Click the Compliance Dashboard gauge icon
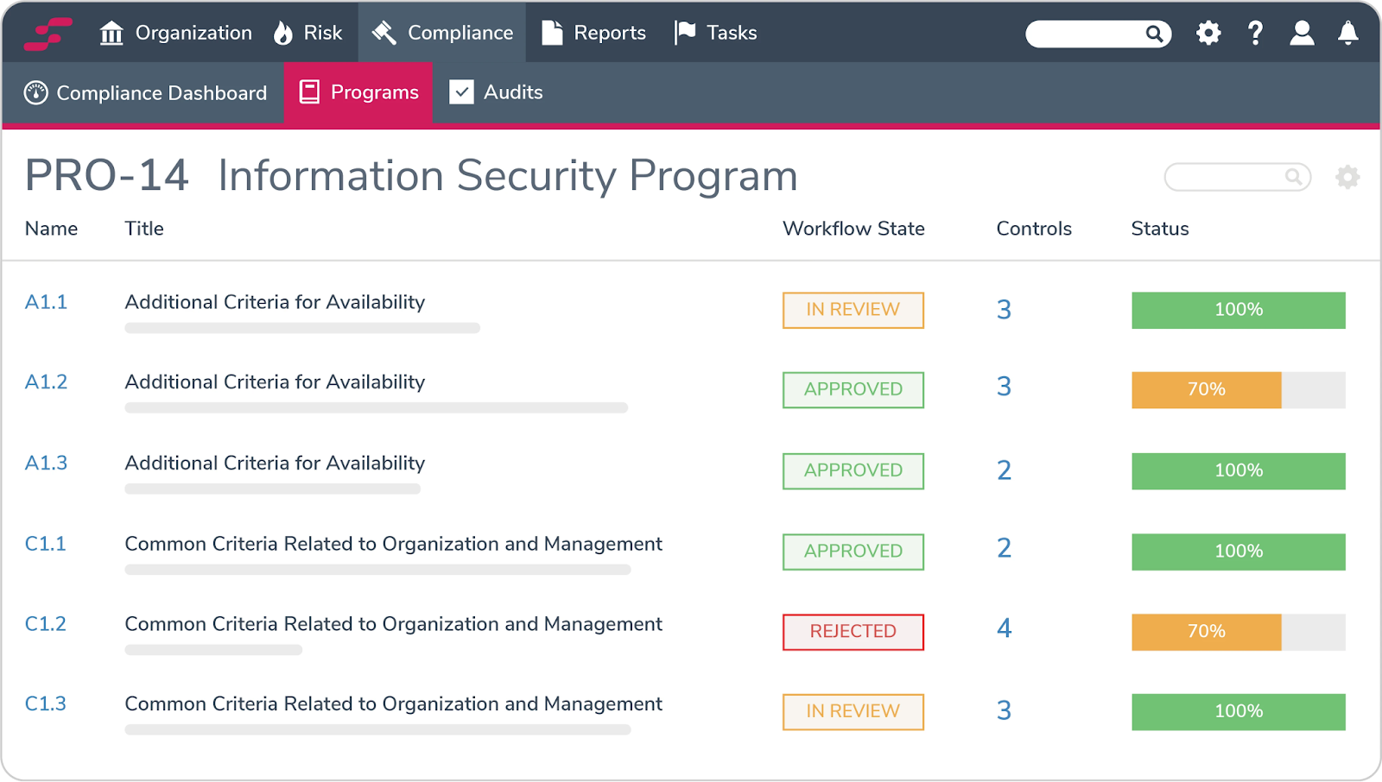The image size is (1382, 782). pos(35,92)
